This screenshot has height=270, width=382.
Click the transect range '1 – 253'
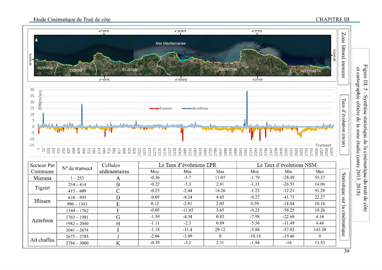[x=77, y=178]
